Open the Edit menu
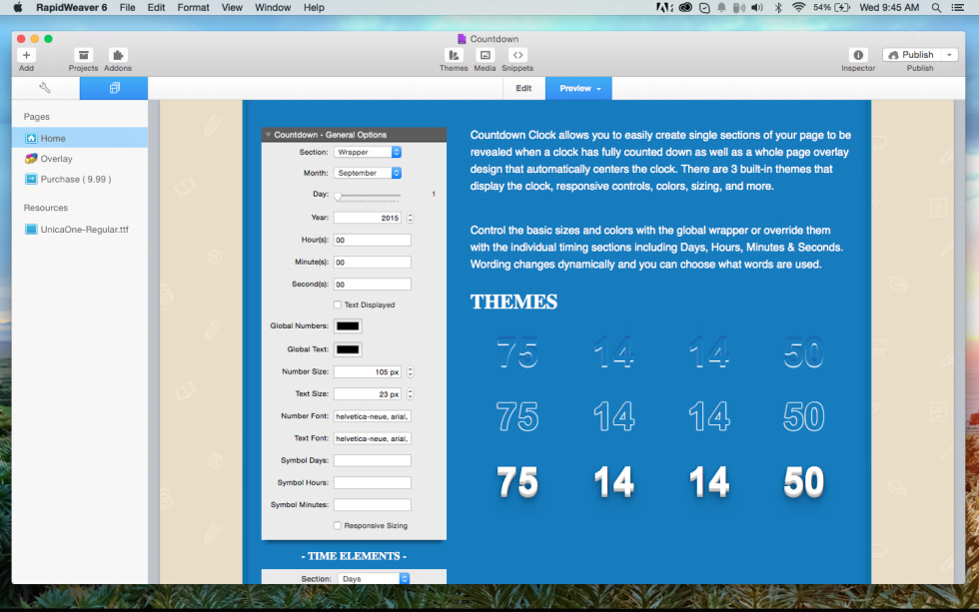 pyautogui.click(x=156, y=7)
